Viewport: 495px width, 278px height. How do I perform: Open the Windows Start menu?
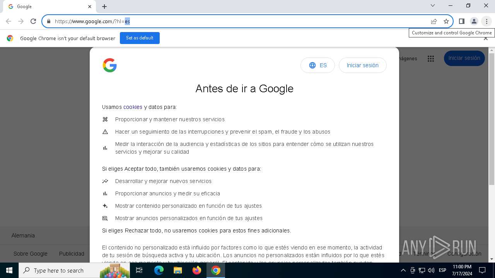coord(9,270)
